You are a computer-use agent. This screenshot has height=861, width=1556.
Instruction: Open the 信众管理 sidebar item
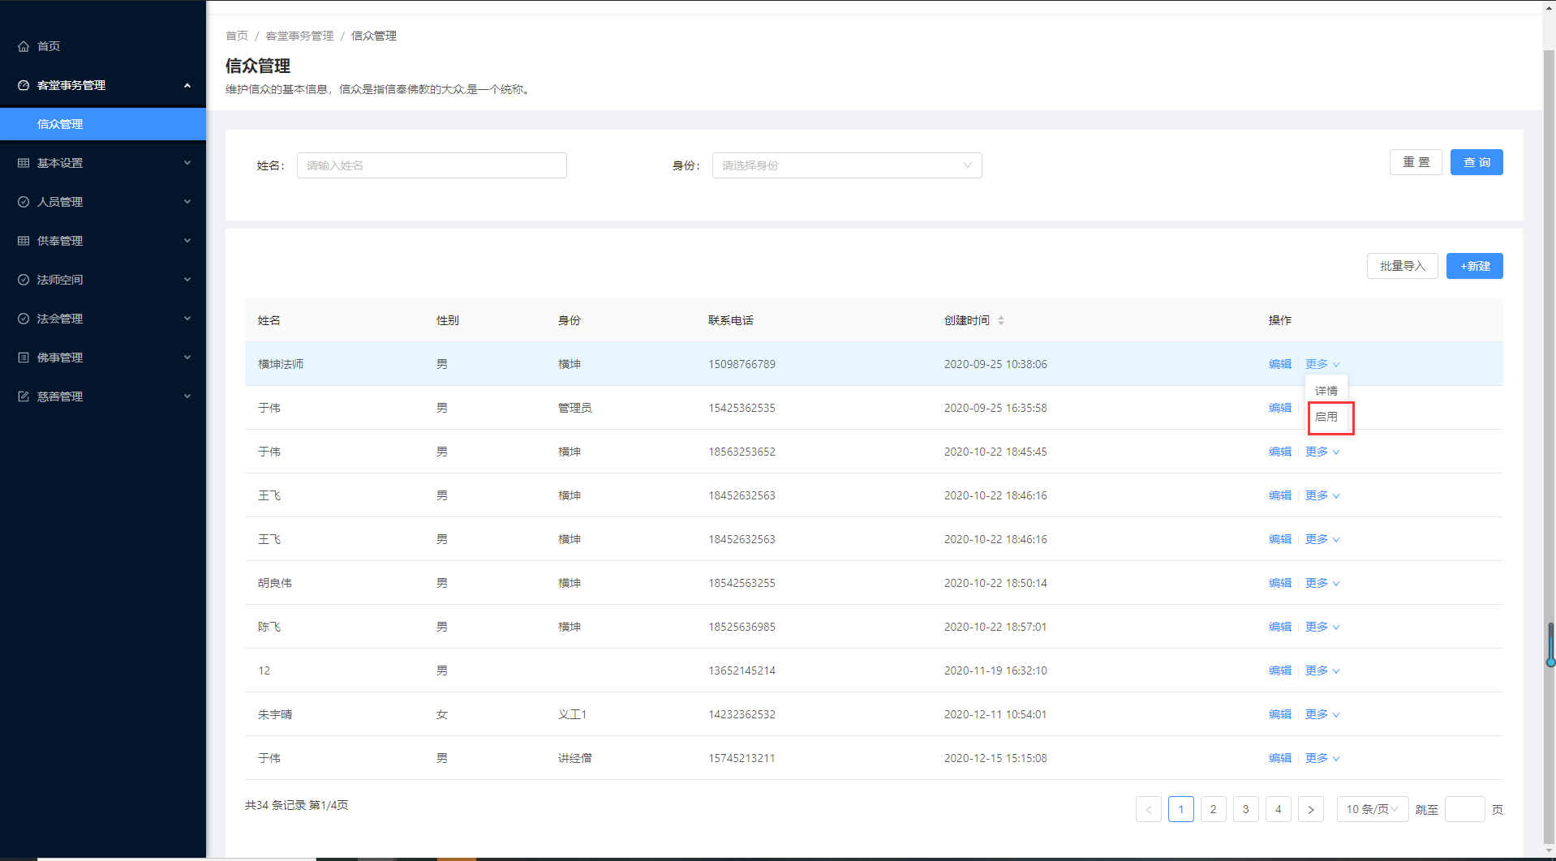click(x=103, y=124)
